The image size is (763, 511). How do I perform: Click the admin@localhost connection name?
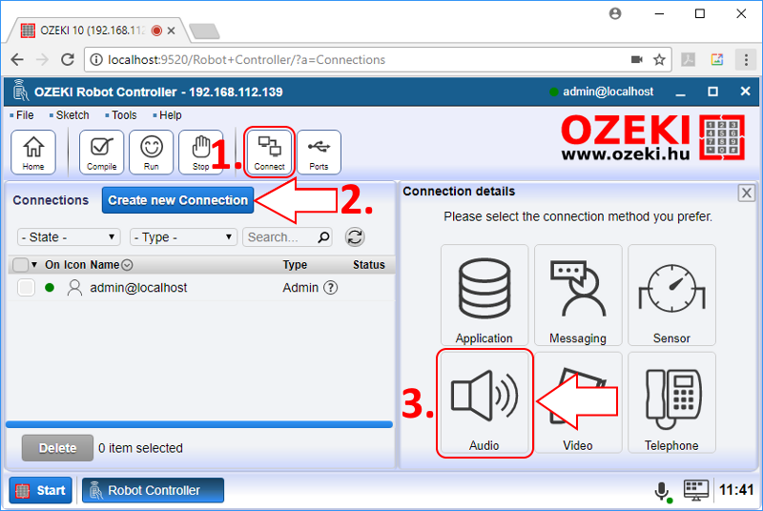tap(138, 288)
